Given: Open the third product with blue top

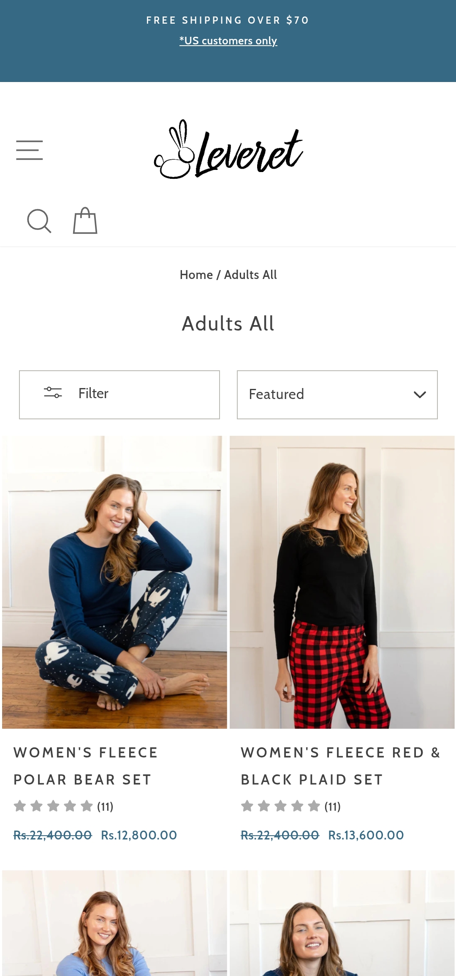Looking at the screenshot, I should point(114,926).
